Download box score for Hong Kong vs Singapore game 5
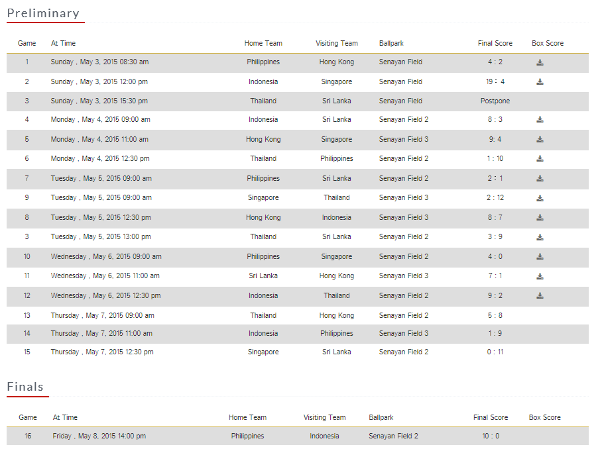 click(540, 139)
